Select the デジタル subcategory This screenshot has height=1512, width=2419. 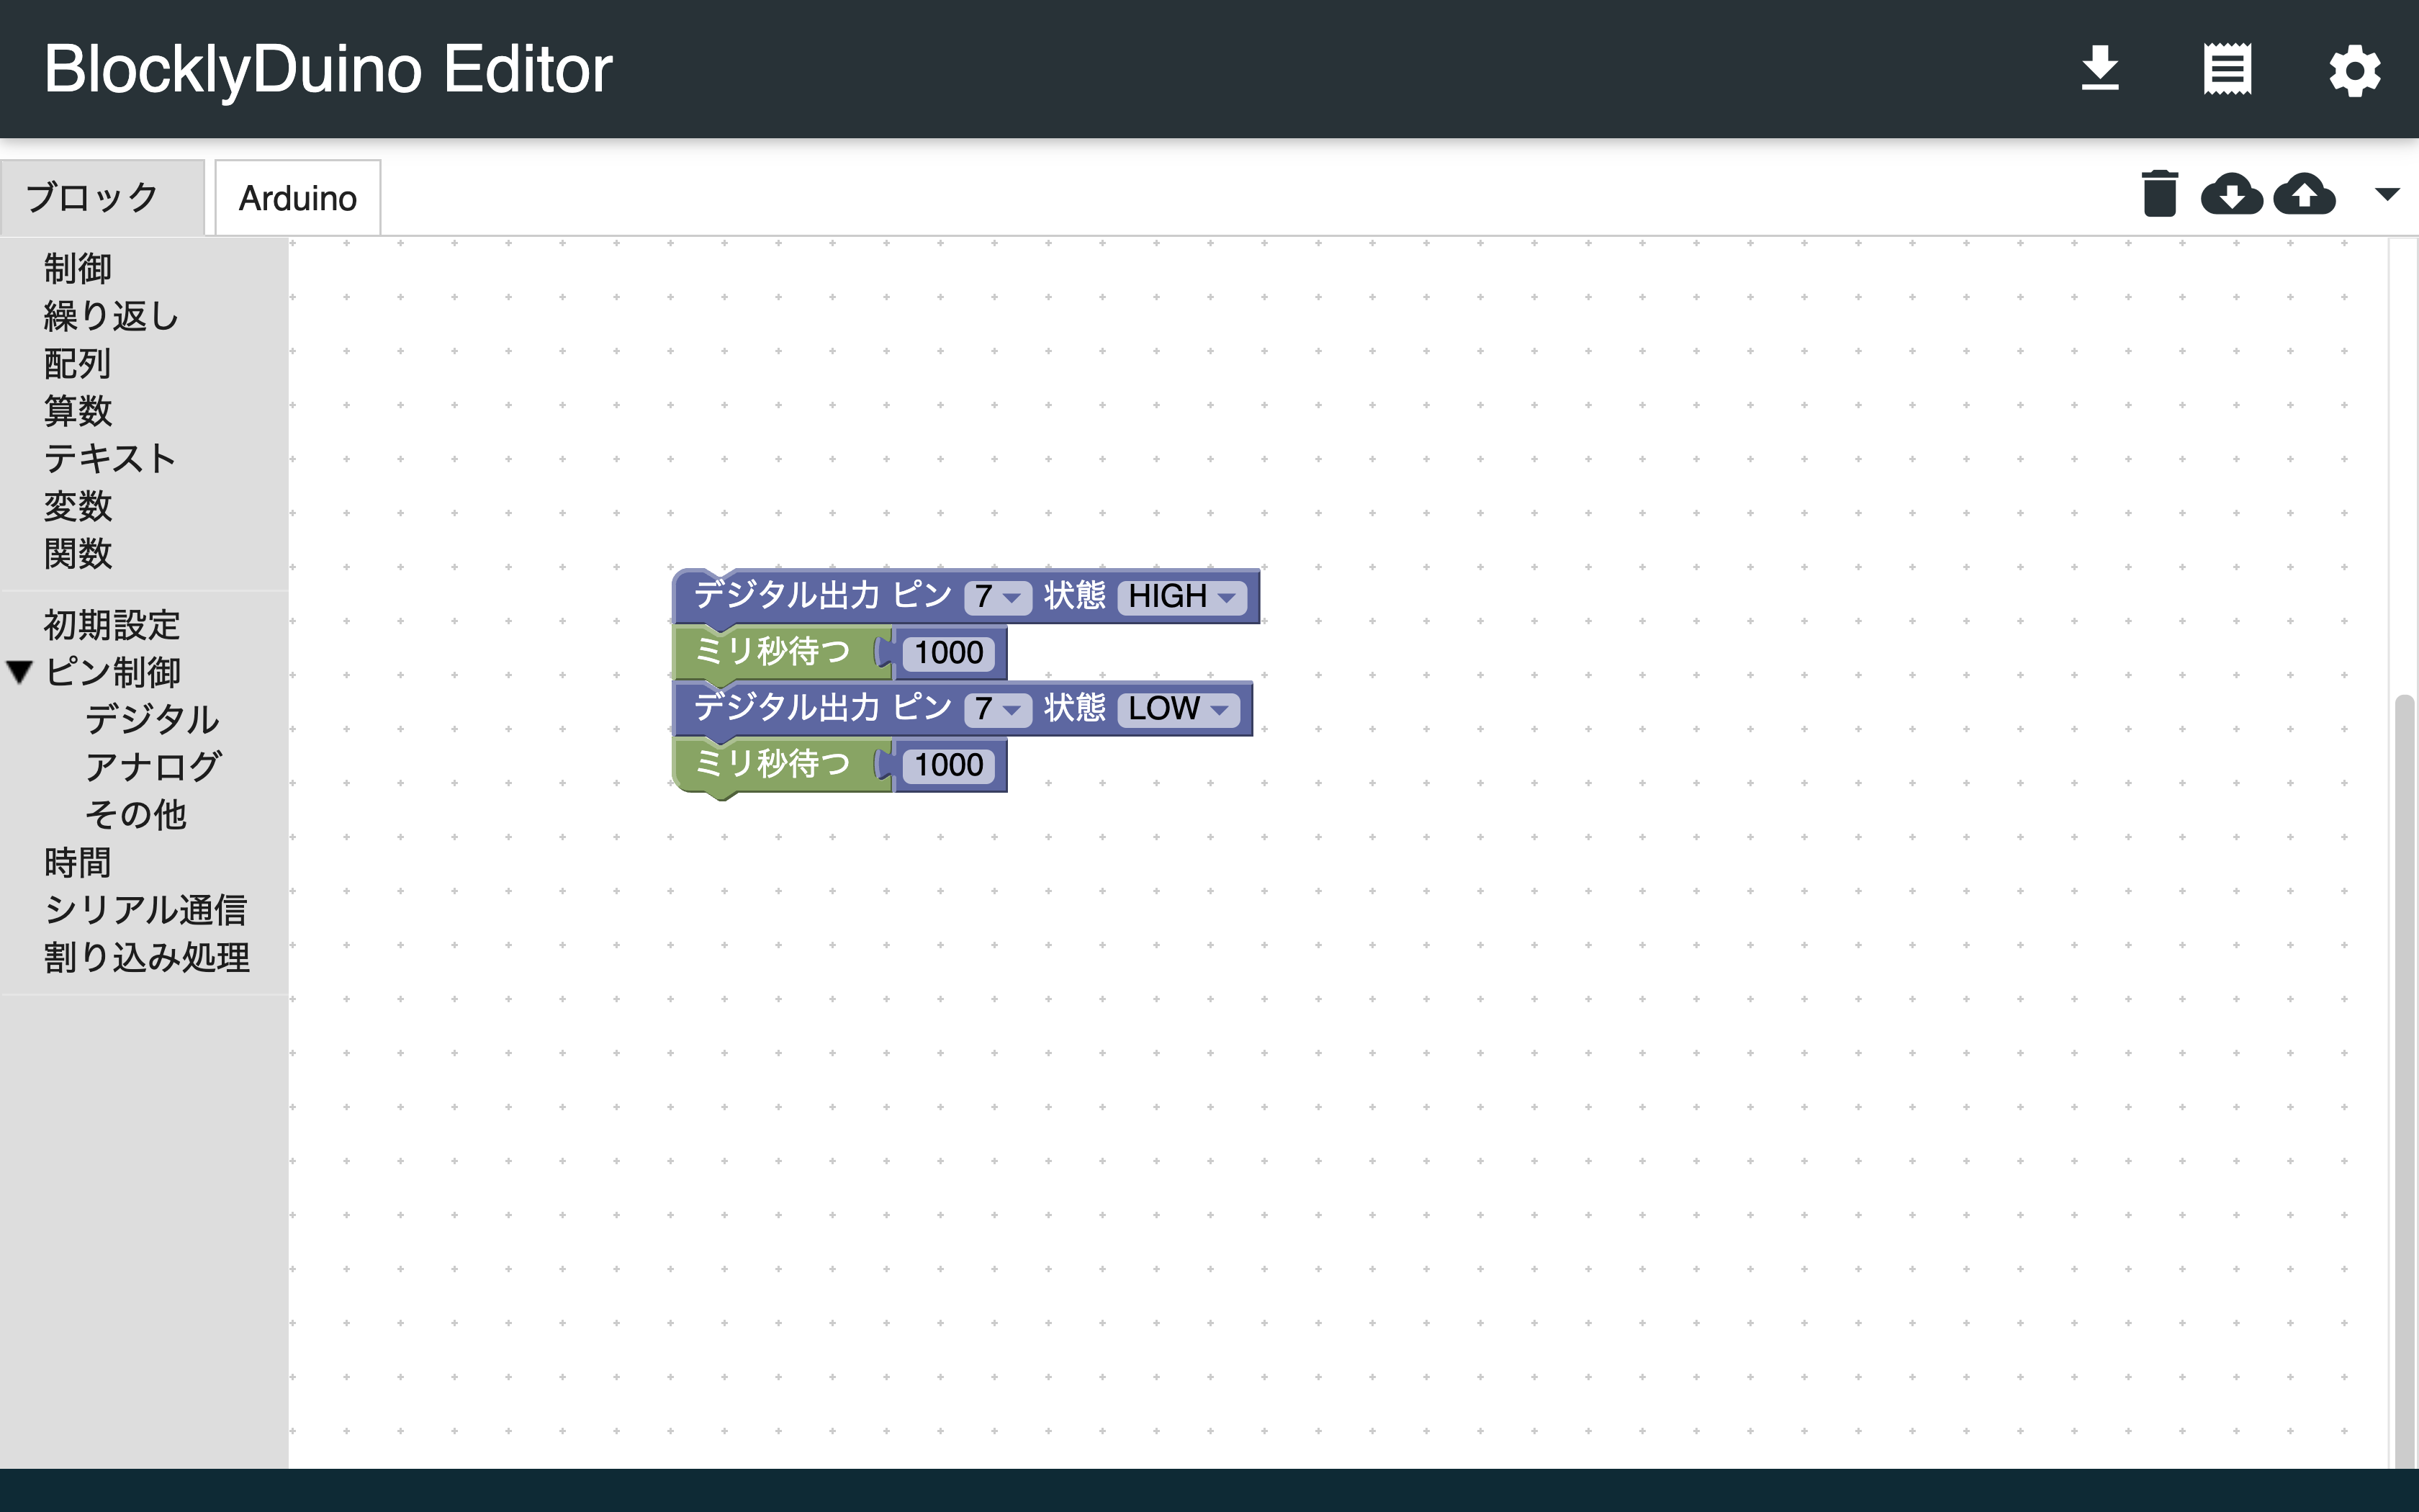tap(152, 719)
